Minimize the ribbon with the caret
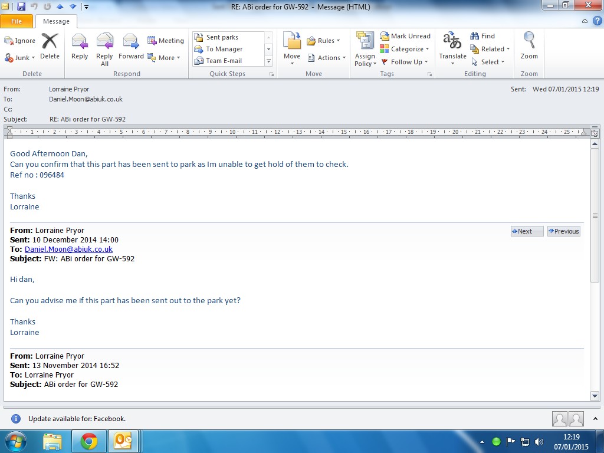The height and width of the screenshot is (453, 604). click(x=585, y=21)
